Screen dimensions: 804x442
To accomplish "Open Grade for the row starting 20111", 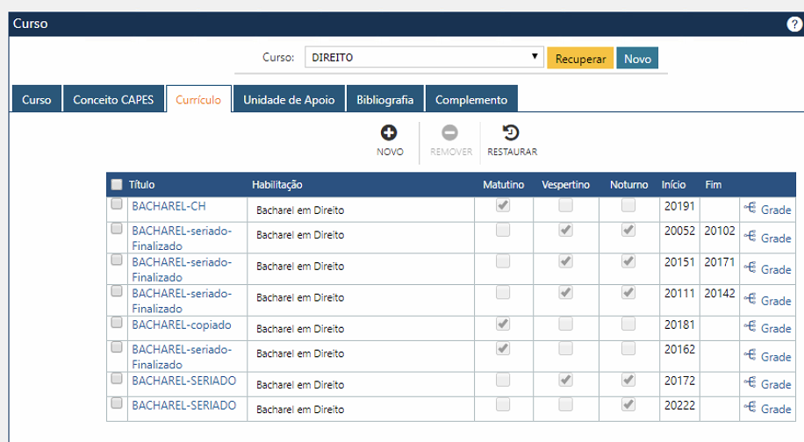I will click(x=768, y=300).
